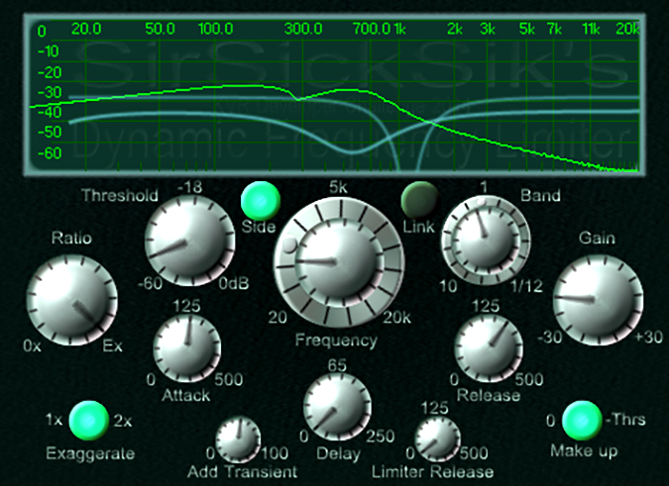Click the '1k' frequency marker in display

click(x=399, y=29)
